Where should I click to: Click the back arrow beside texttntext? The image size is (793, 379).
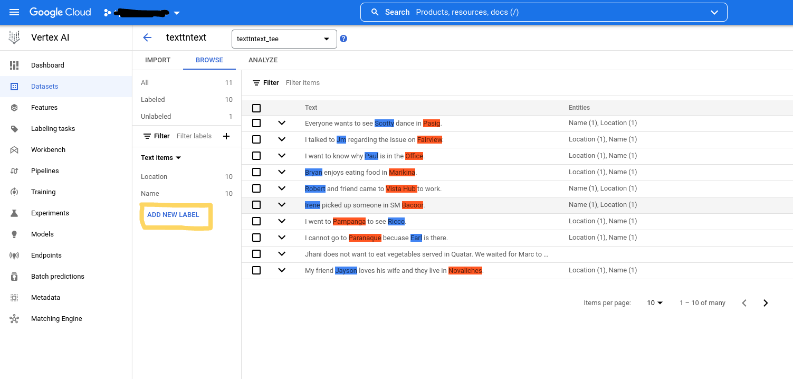coord(147,37)
